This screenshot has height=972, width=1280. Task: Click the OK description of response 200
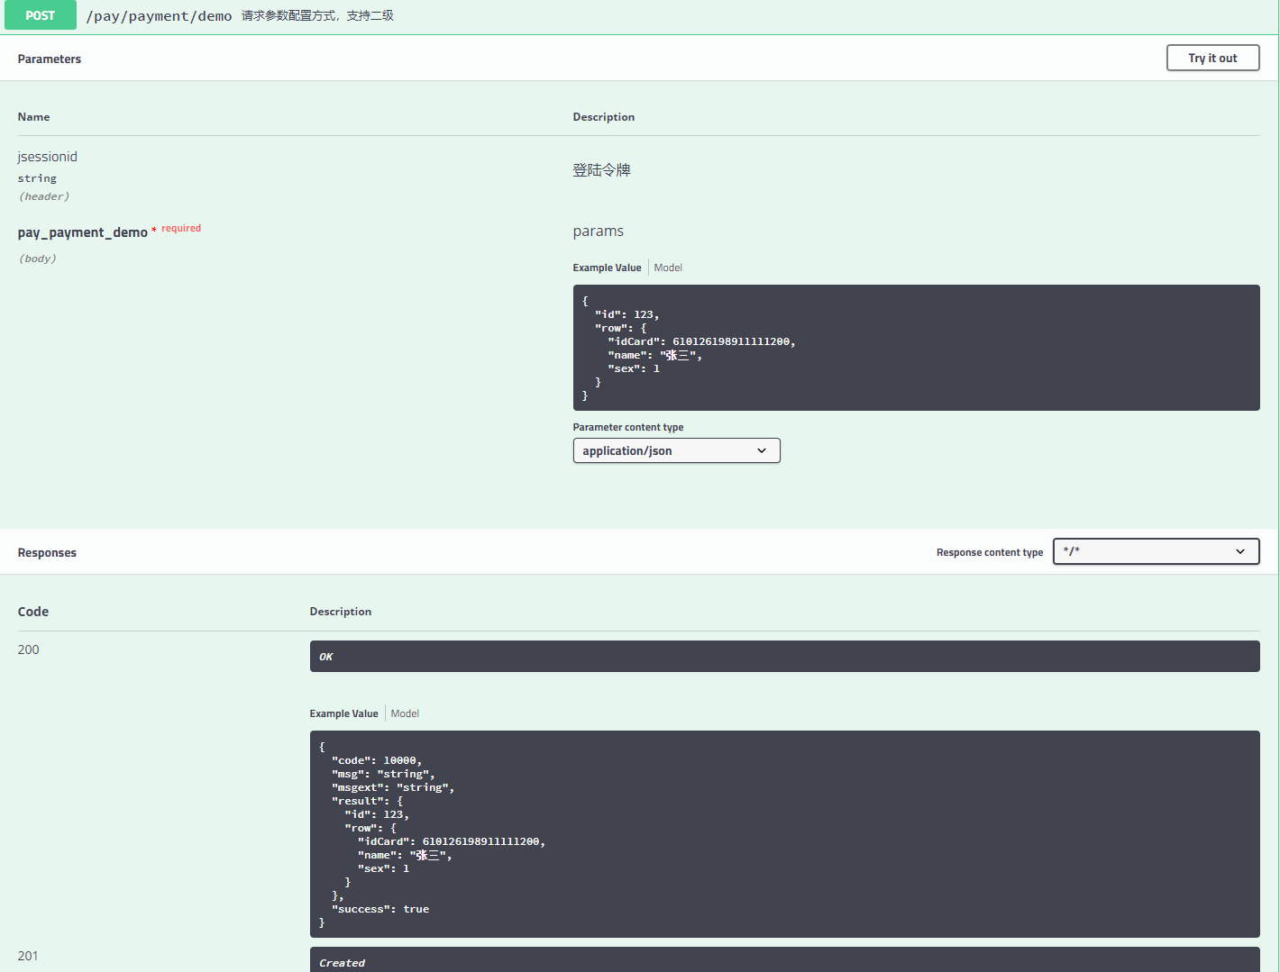click(783, 656)
